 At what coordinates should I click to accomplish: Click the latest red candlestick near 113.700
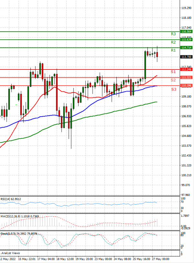(157, 55)
